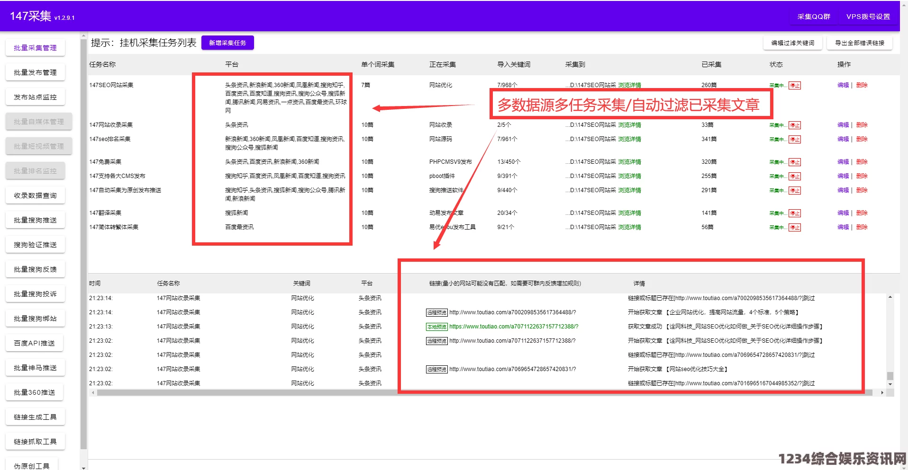Edit the 147翻译采集 task
The image size is (908, 470).
pyautogui.click(x=843, y=213)
